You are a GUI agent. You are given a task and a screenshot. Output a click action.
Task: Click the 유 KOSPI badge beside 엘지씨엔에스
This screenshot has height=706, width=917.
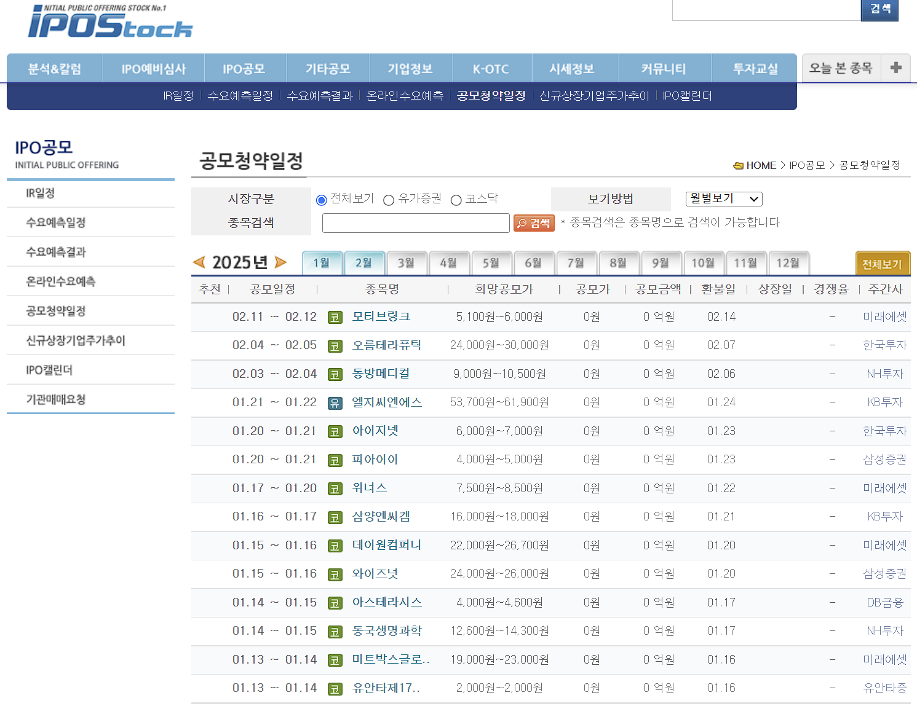click(335, 402)
